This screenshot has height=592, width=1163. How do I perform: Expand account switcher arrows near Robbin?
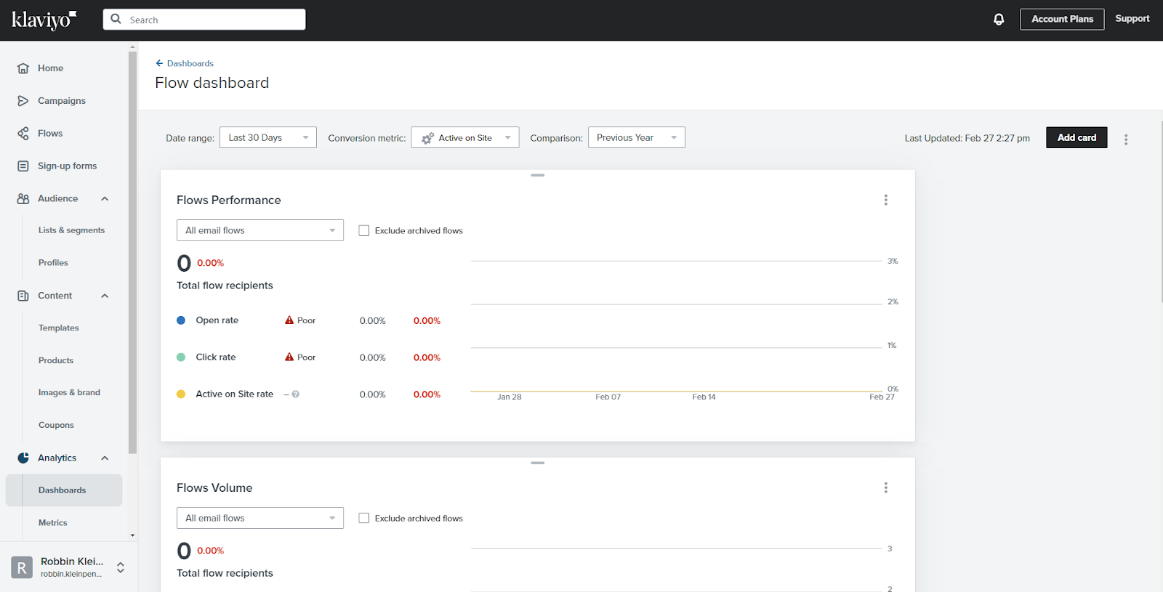click(x=121, y=567)
